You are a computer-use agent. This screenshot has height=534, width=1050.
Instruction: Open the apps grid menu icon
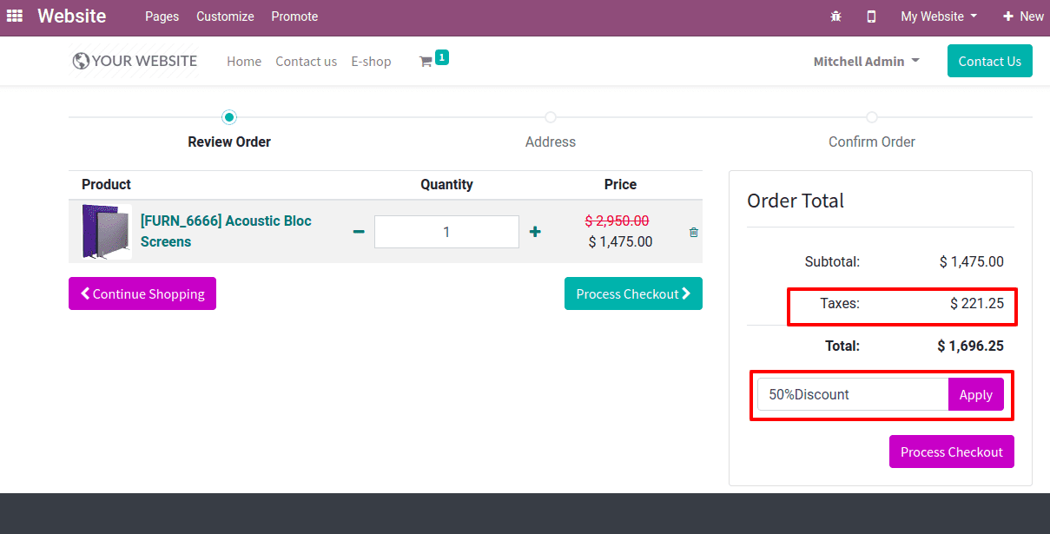(x=15, y=16)
